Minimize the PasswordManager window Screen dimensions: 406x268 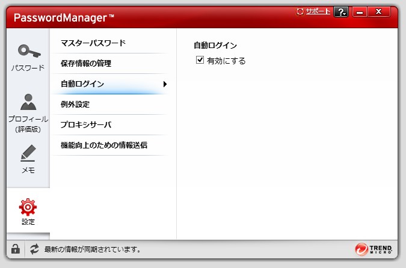(360, 12)
